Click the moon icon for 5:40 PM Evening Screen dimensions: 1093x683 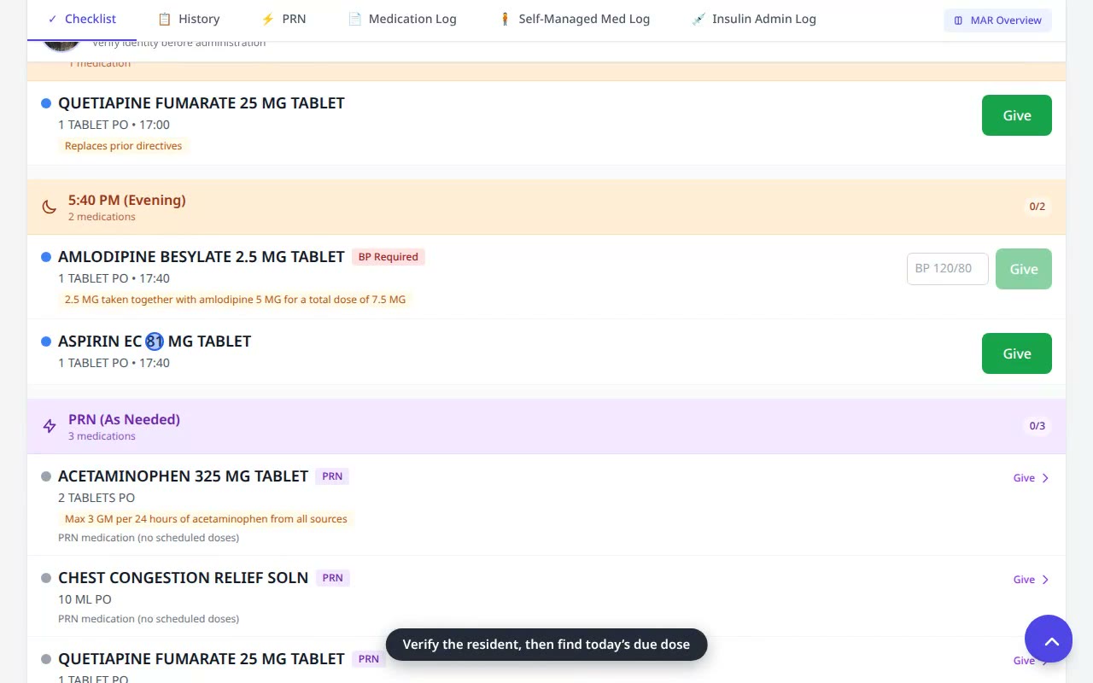coord(50,207)
